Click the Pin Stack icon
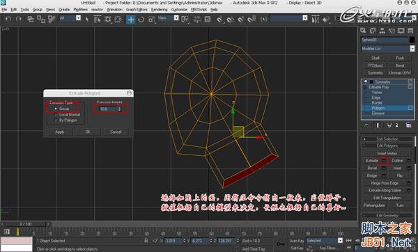This screenshot has height=252, width=418. tap(366, 125)
